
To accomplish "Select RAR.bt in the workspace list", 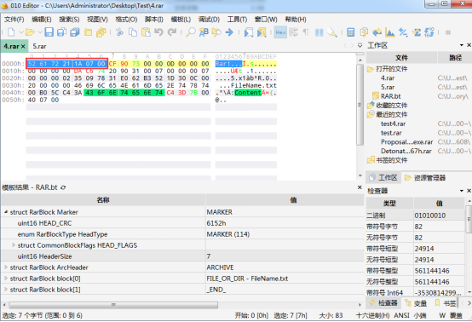I will 391,96.
